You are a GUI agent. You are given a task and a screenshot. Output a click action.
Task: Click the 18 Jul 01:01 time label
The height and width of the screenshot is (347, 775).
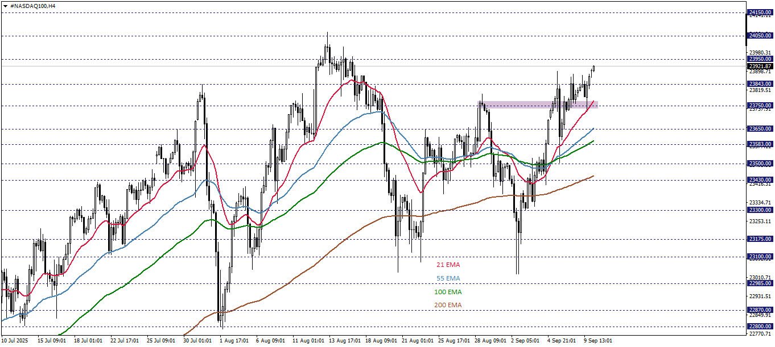(x=88, y=341)
